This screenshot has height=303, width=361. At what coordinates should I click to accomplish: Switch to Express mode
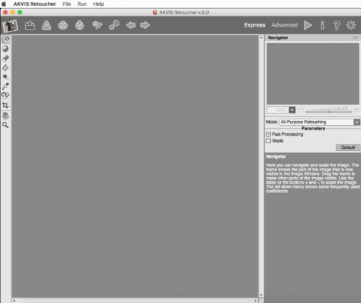255,25
